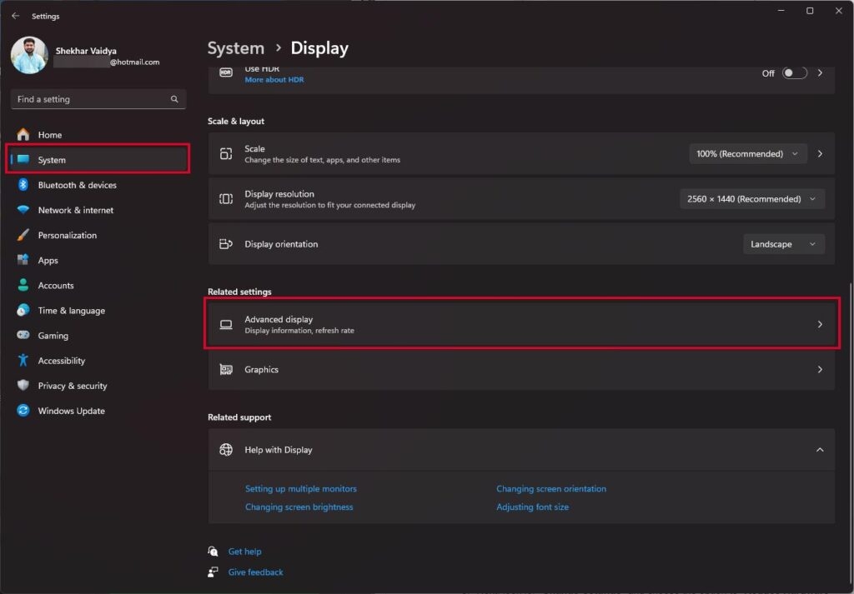This screenshot has height=594, width=854.
Task: Go to Home settings page
Action: click(x=98, y=134)
